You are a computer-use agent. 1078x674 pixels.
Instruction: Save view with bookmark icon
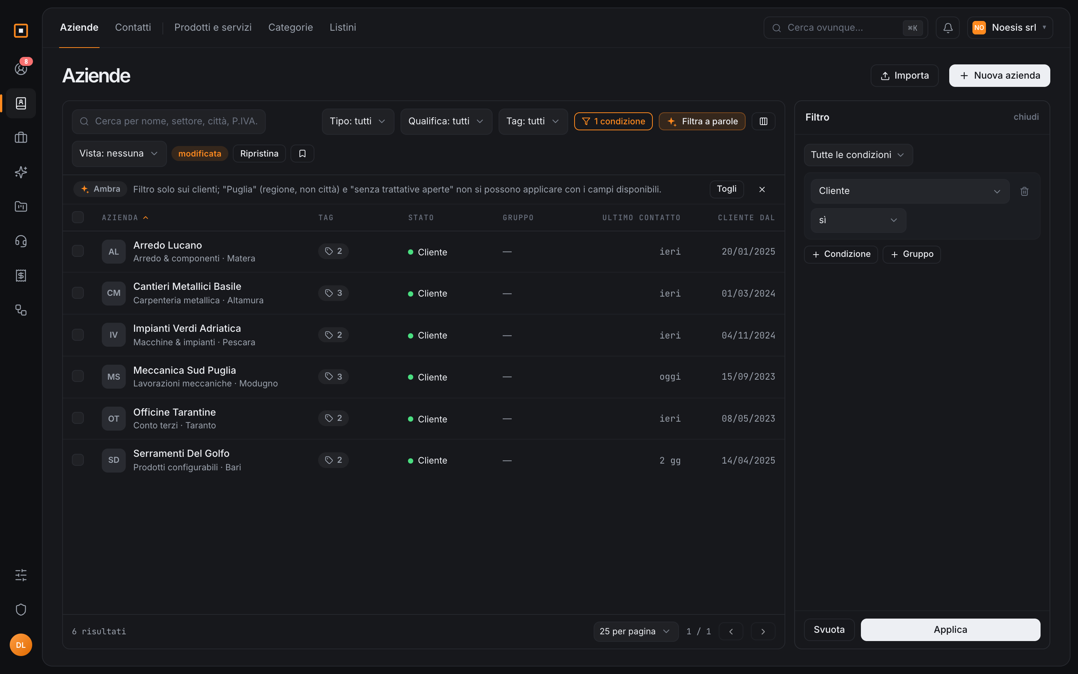pyautogui.click(x=302, y=154)
